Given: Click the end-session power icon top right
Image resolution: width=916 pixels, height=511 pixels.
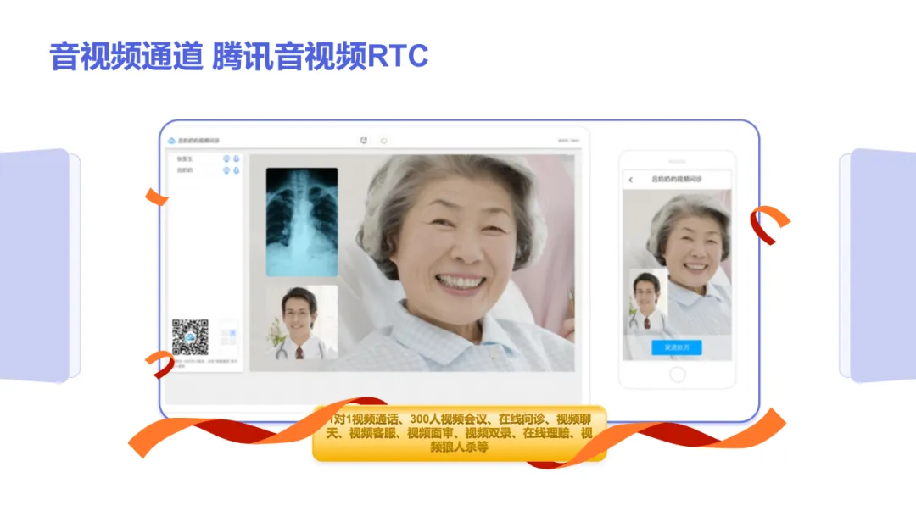Looking at the screenshot, I should click(x=383, y=139).
